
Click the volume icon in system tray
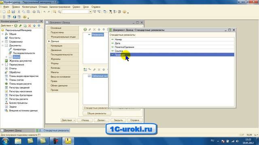238,141
